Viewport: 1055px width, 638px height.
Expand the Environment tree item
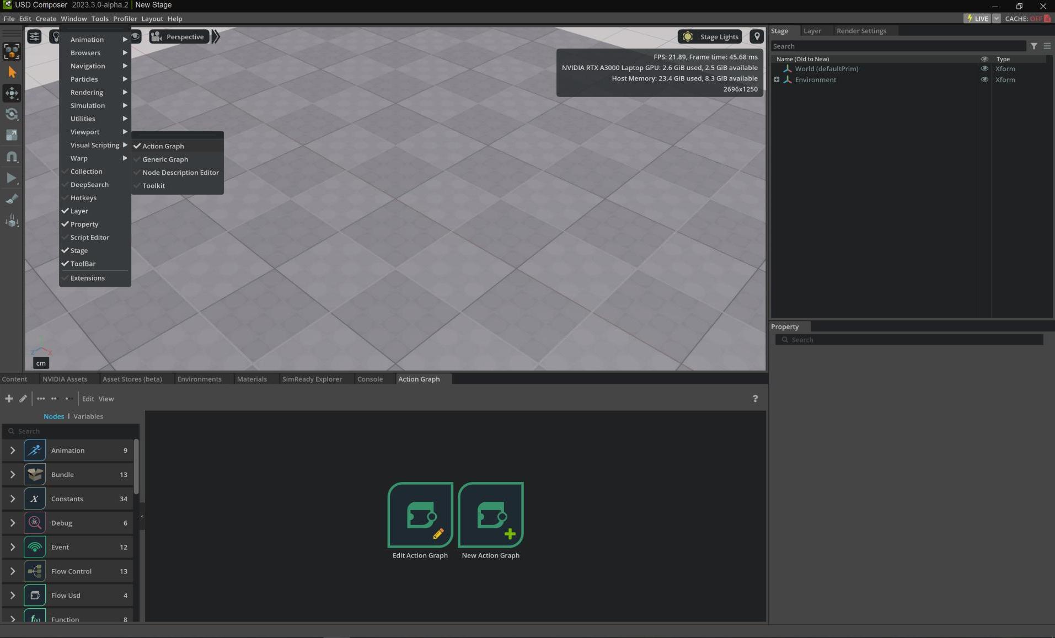776,80
